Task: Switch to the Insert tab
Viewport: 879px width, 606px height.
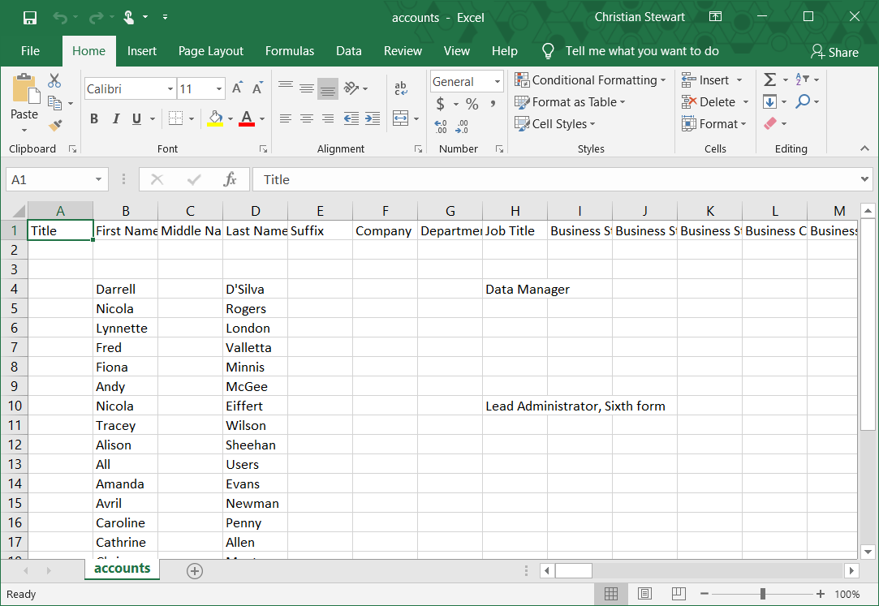Action: coord(142,51)
